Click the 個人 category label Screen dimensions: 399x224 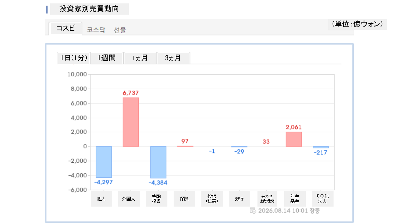click(101, 199)
